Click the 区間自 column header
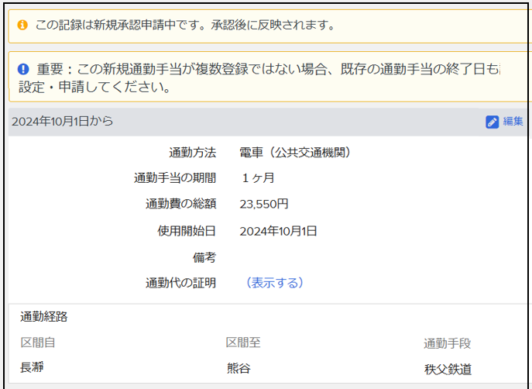The width and height of the screenshot is (532, 389). pos(37,343)
